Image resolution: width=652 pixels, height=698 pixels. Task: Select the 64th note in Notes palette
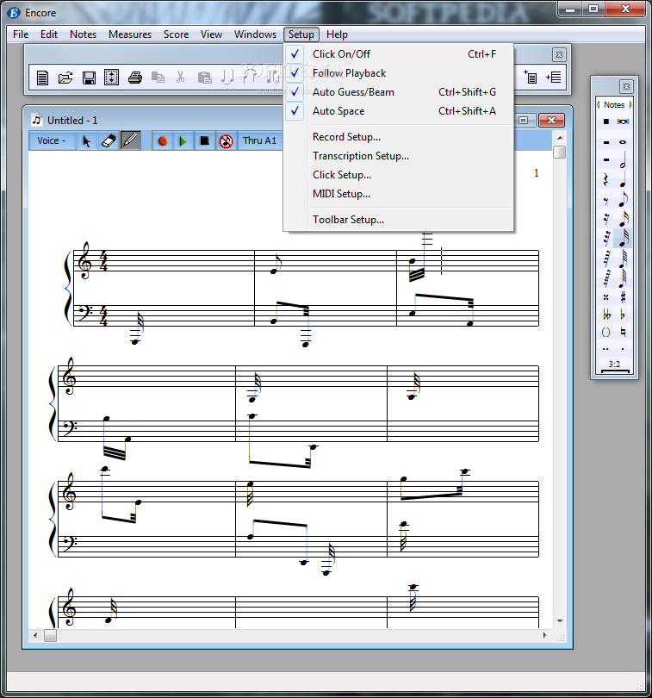623,259
